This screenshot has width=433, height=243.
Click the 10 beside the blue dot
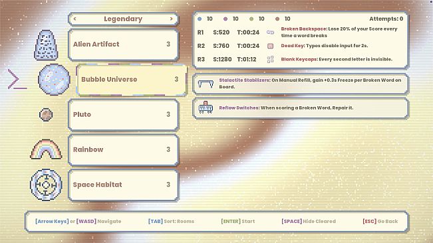[x=210, y=19]
